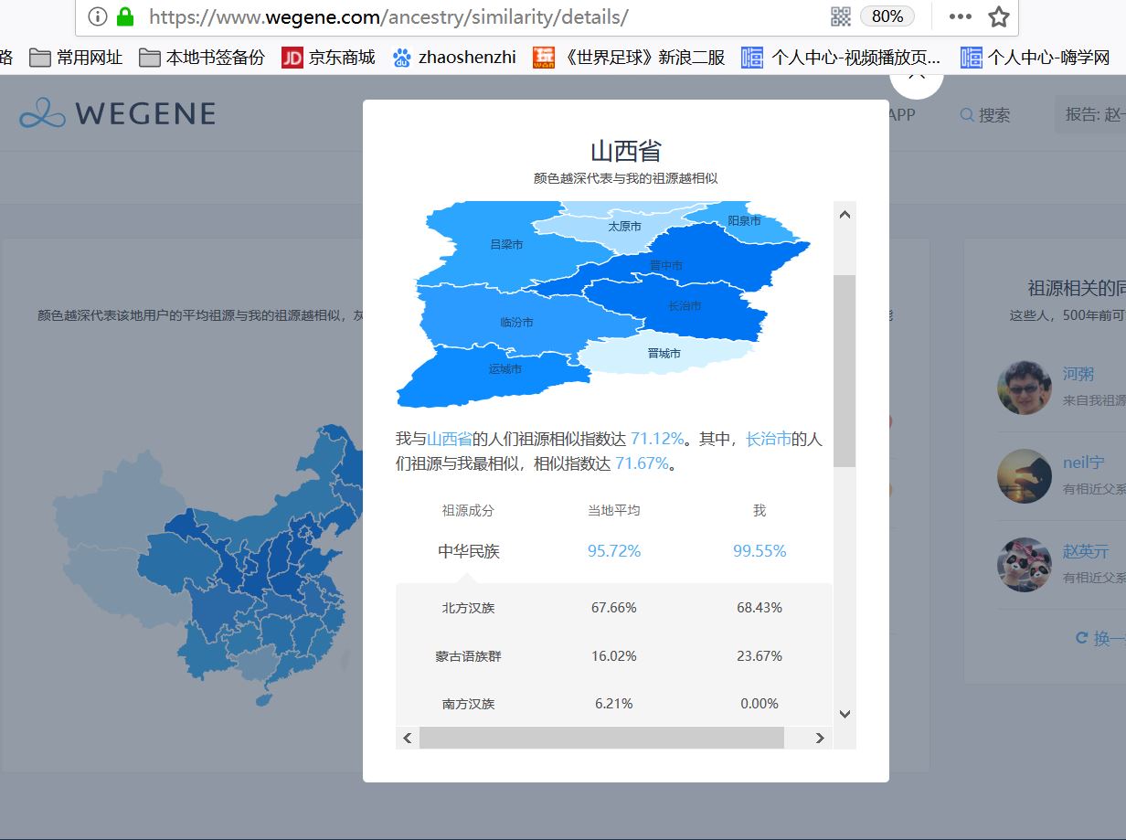1126x840 pixels.
Task: Select 晋城市 on the Shanxi map
Action: [664, 353]
